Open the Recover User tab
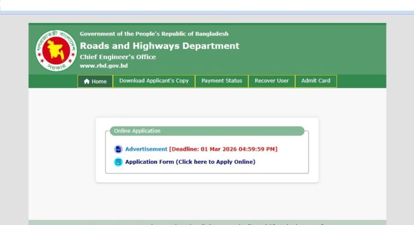The width and height of the screenshot is (414, 225). [x=271, y=81]
